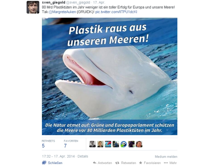Click the star icon for Favorisieren

coord(141,163)
